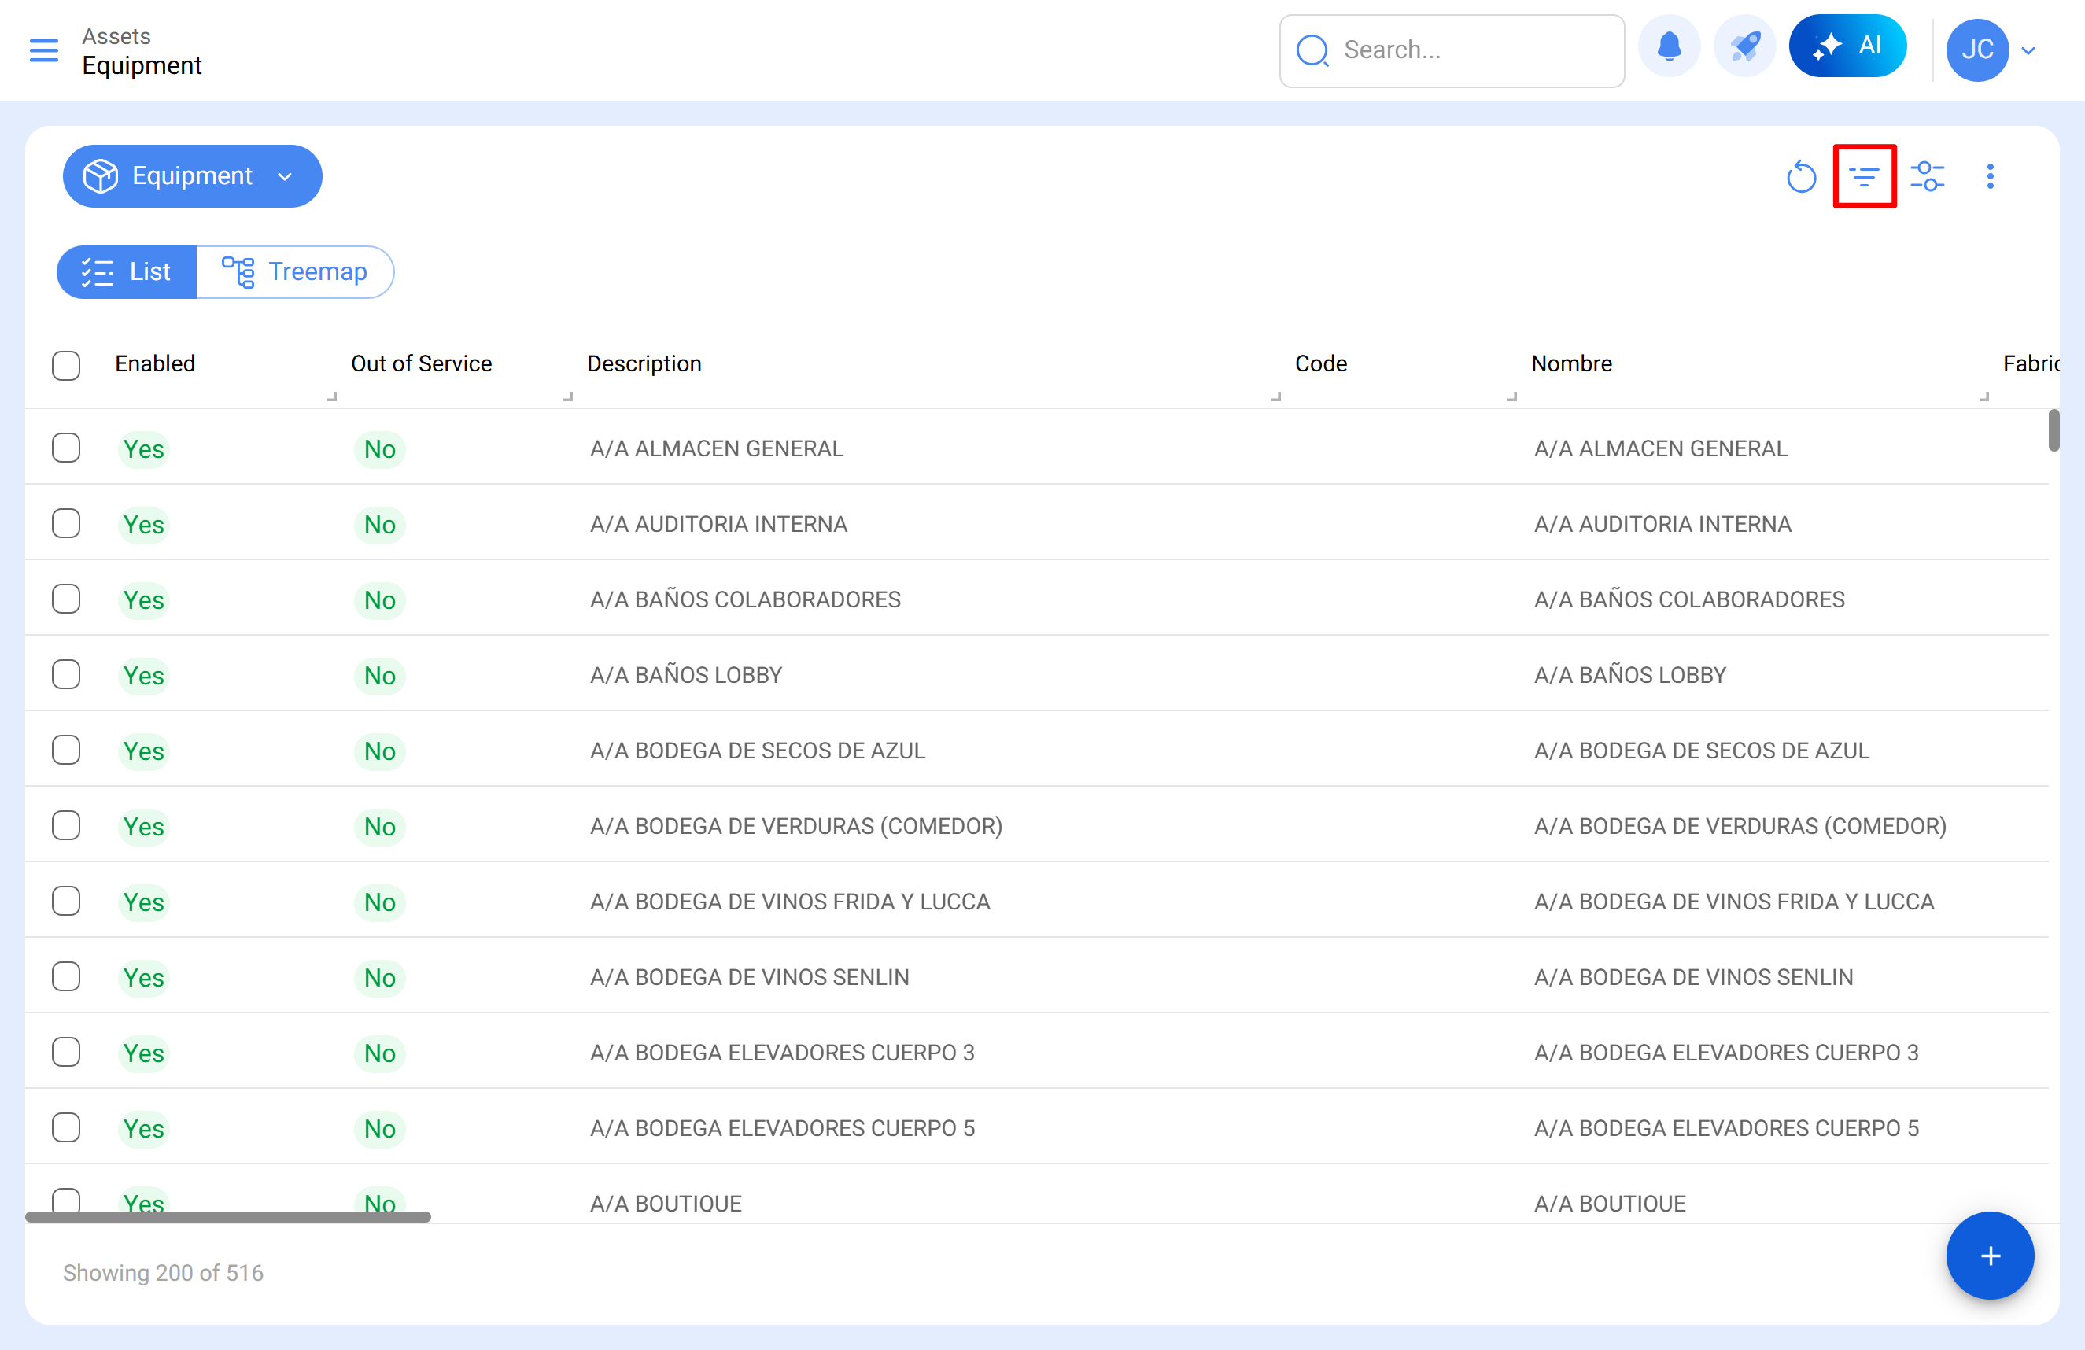This screenshot has height=1350, width=2085.
Task: Switch to the Treemap view tab
Action: pos(295,271)
